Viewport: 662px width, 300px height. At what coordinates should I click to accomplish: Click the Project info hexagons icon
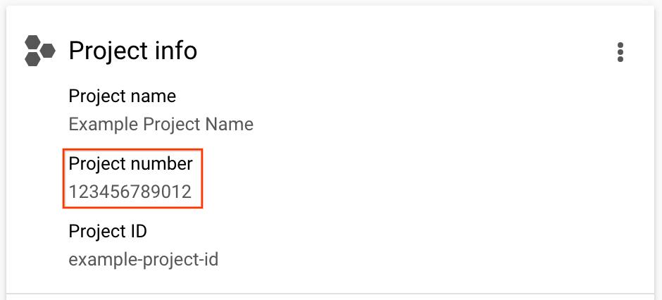coord(39,51)
